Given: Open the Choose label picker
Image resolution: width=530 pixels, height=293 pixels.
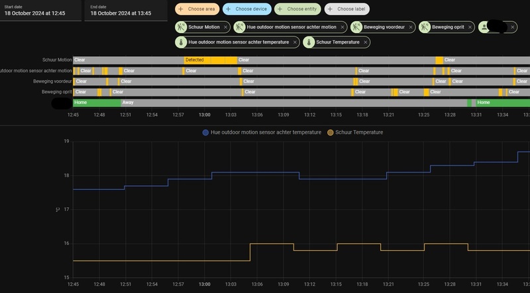Looking at the screenshot, I should pos(346,9).
